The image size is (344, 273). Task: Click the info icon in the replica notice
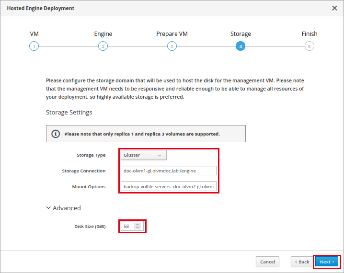pos(56,134)
